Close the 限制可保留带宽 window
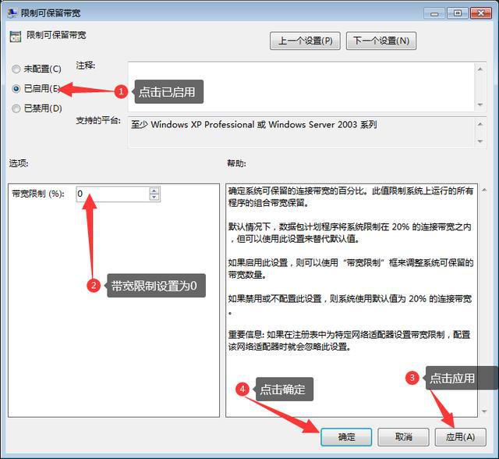 coord(480,13)
